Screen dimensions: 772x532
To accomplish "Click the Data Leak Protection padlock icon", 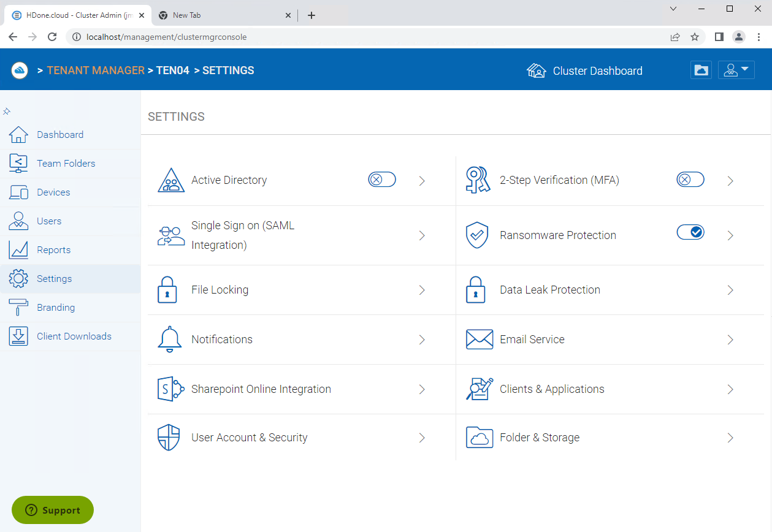I will coord(476,290).
